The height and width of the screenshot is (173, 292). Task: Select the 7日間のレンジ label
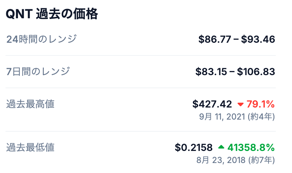38,71
